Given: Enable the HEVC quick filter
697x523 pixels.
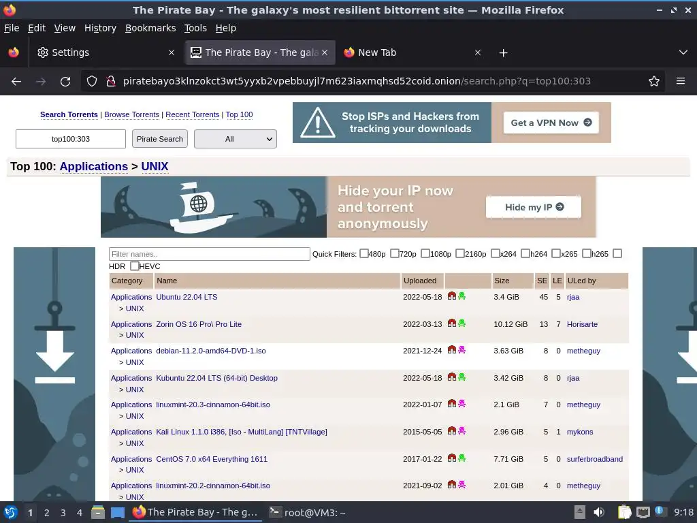Looking at the screenshot, I should (x=134, y=266).
